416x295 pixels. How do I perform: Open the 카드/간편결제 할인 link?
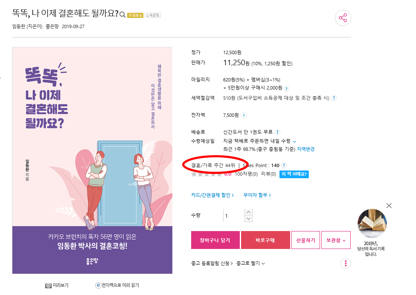212,195
